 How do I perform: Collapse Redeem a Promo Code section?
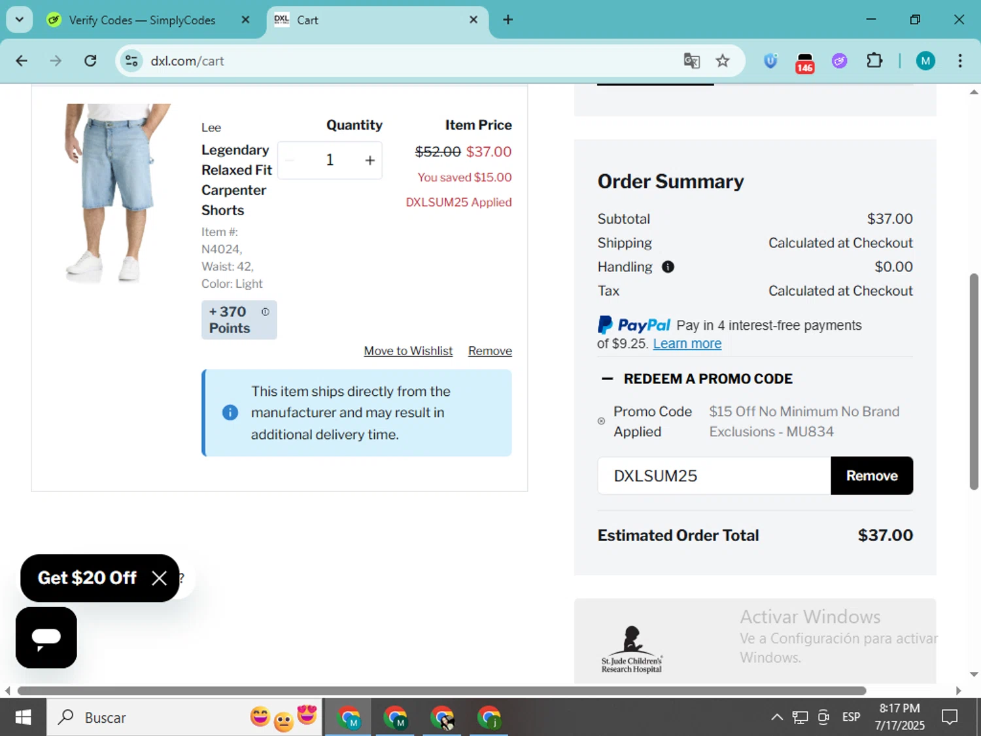(695, 379)
